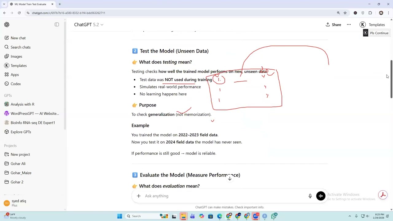
Task: Open File Explorer from the taskbar
Action: click(x=183, y=216)
